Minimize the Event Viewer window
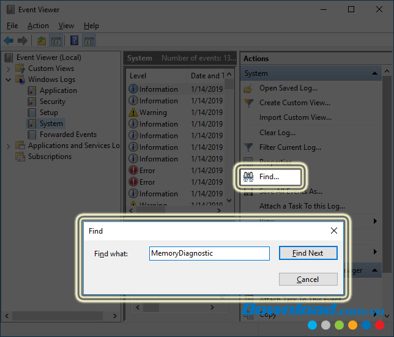 (324, 10)
